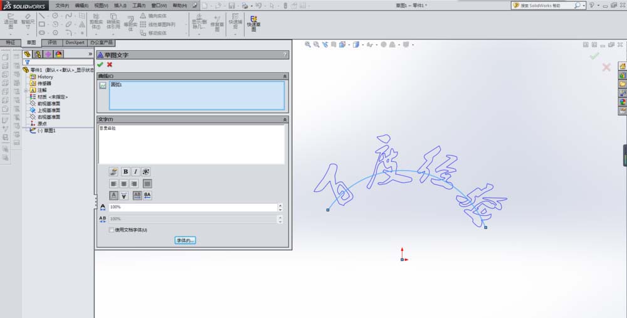Select History in the feature tree

pos(45,77)
